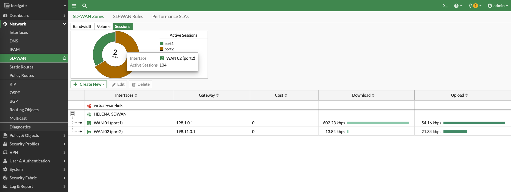Open the help question mark icon
The width and height of the screenshot is (511, 192).
(x=456, y=6)
